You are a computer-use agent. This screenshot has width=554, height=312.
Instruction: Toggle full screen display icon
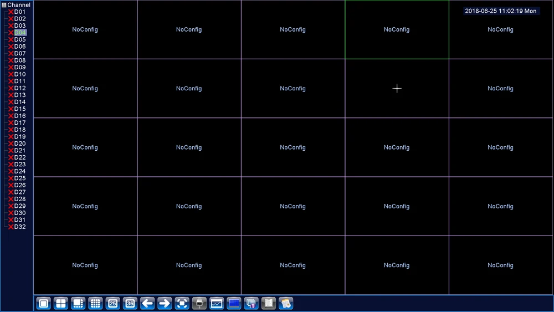coord(182,303)
